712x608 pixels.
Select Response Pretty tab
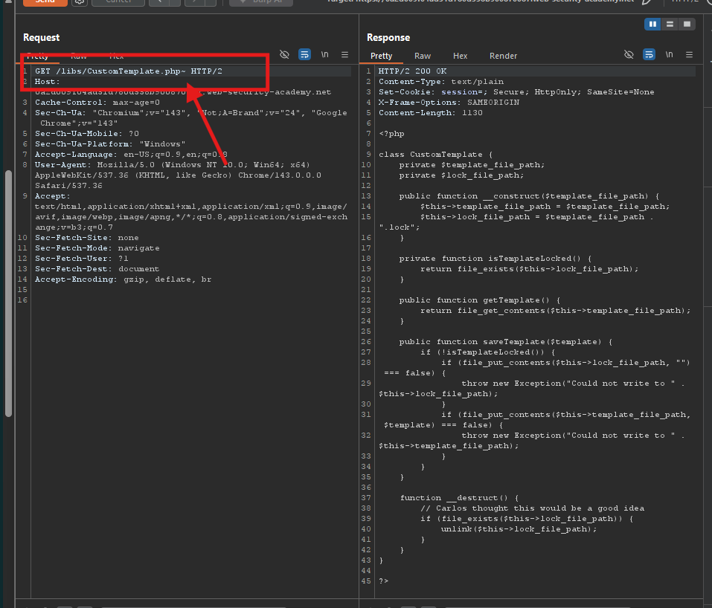pyautogui.click(x=381, y=56)
